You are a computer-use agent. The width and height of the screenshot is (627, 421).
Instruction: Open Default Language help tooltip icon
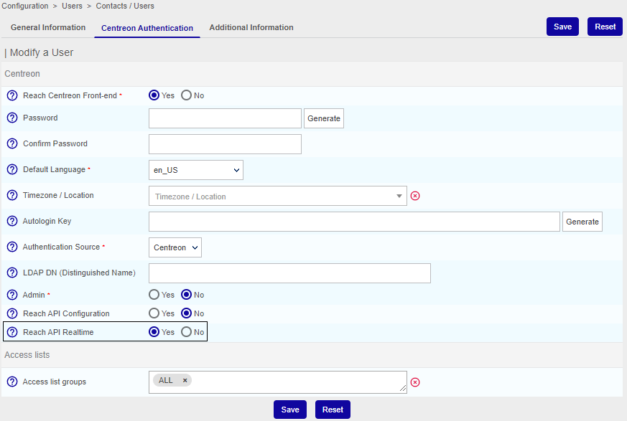(12, 169)
